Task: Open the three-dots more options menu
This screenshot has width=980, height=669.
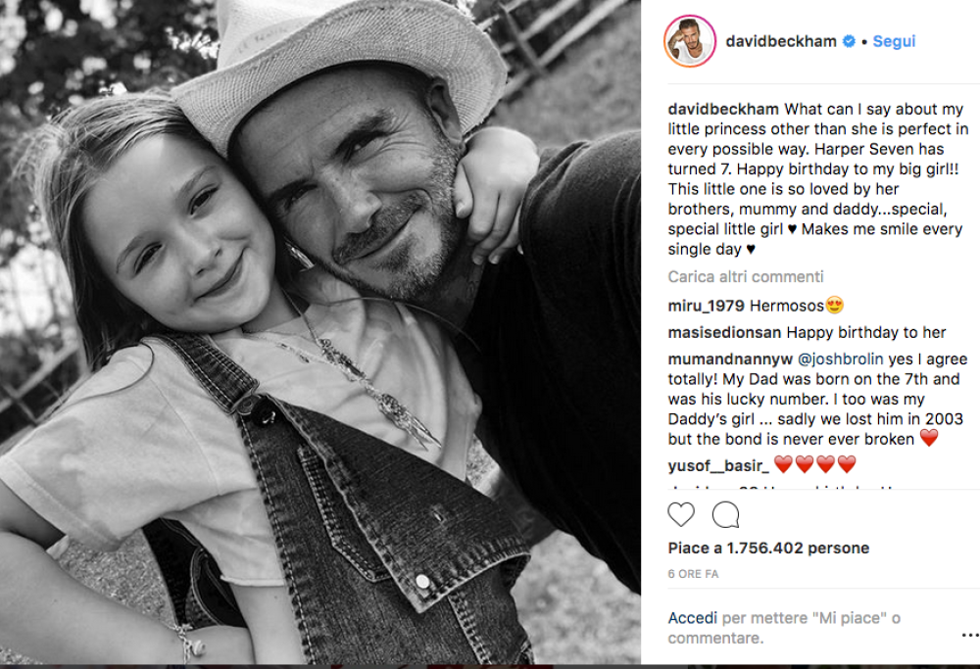Action: [970, 635]
